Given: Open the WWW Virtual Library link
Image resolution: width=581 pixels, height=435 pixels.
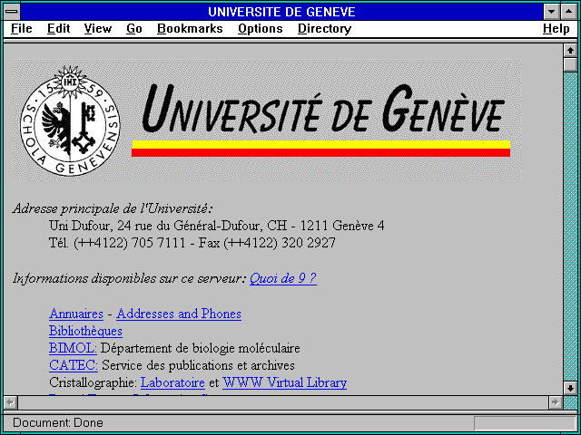Looking at the screenshot, I should tap(284, 382).
